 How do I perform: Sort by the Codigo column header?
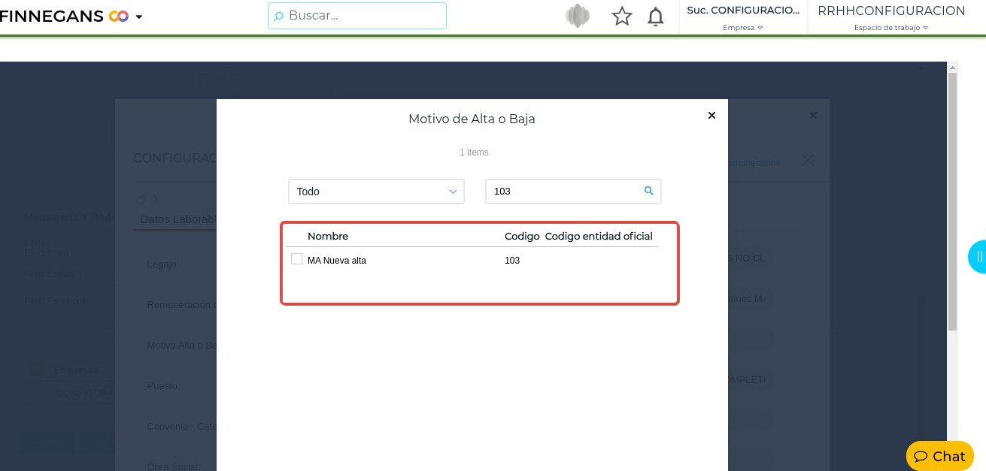point(522,236)
